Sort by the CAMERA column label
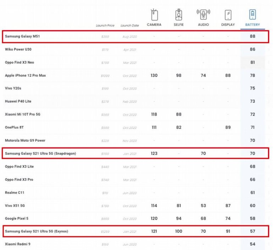This screenshot has width=273, height=250. click(x=154, y=25)
